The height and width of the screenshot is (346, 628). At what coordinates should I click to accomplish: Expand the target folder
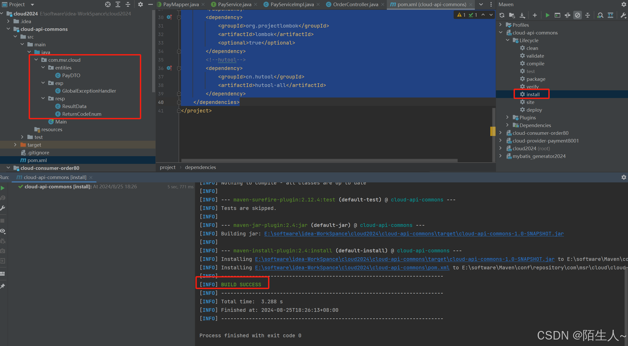15,145
